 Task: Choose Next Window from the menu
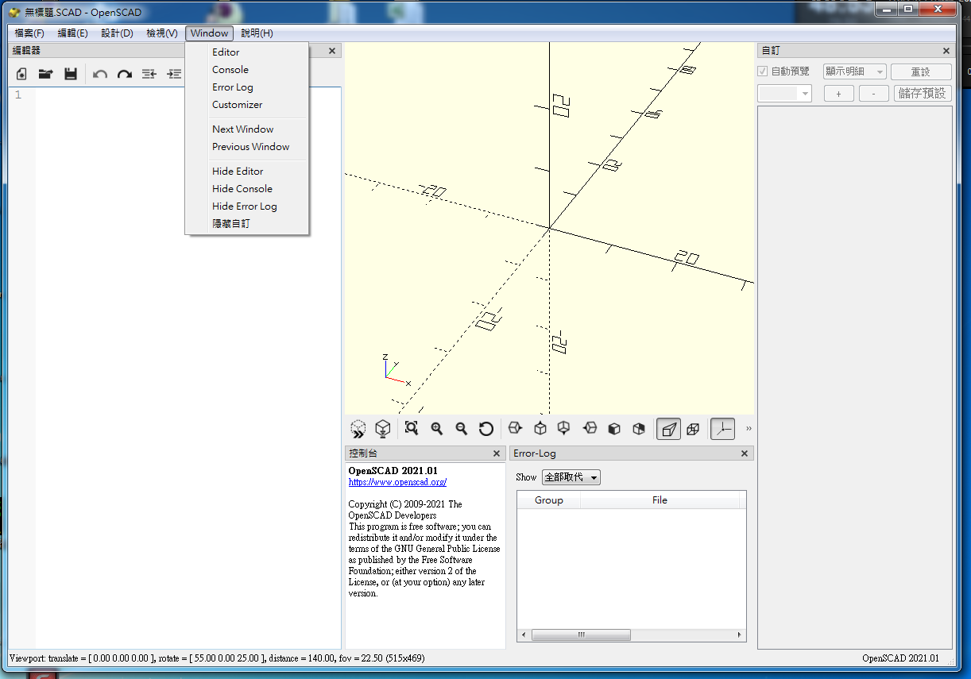(246, 129)
